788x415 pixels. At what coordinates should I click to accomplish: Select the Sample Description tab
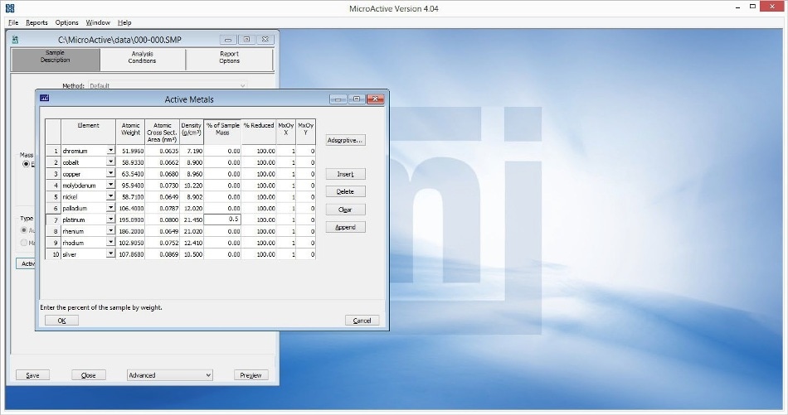(x=56, y=58)
